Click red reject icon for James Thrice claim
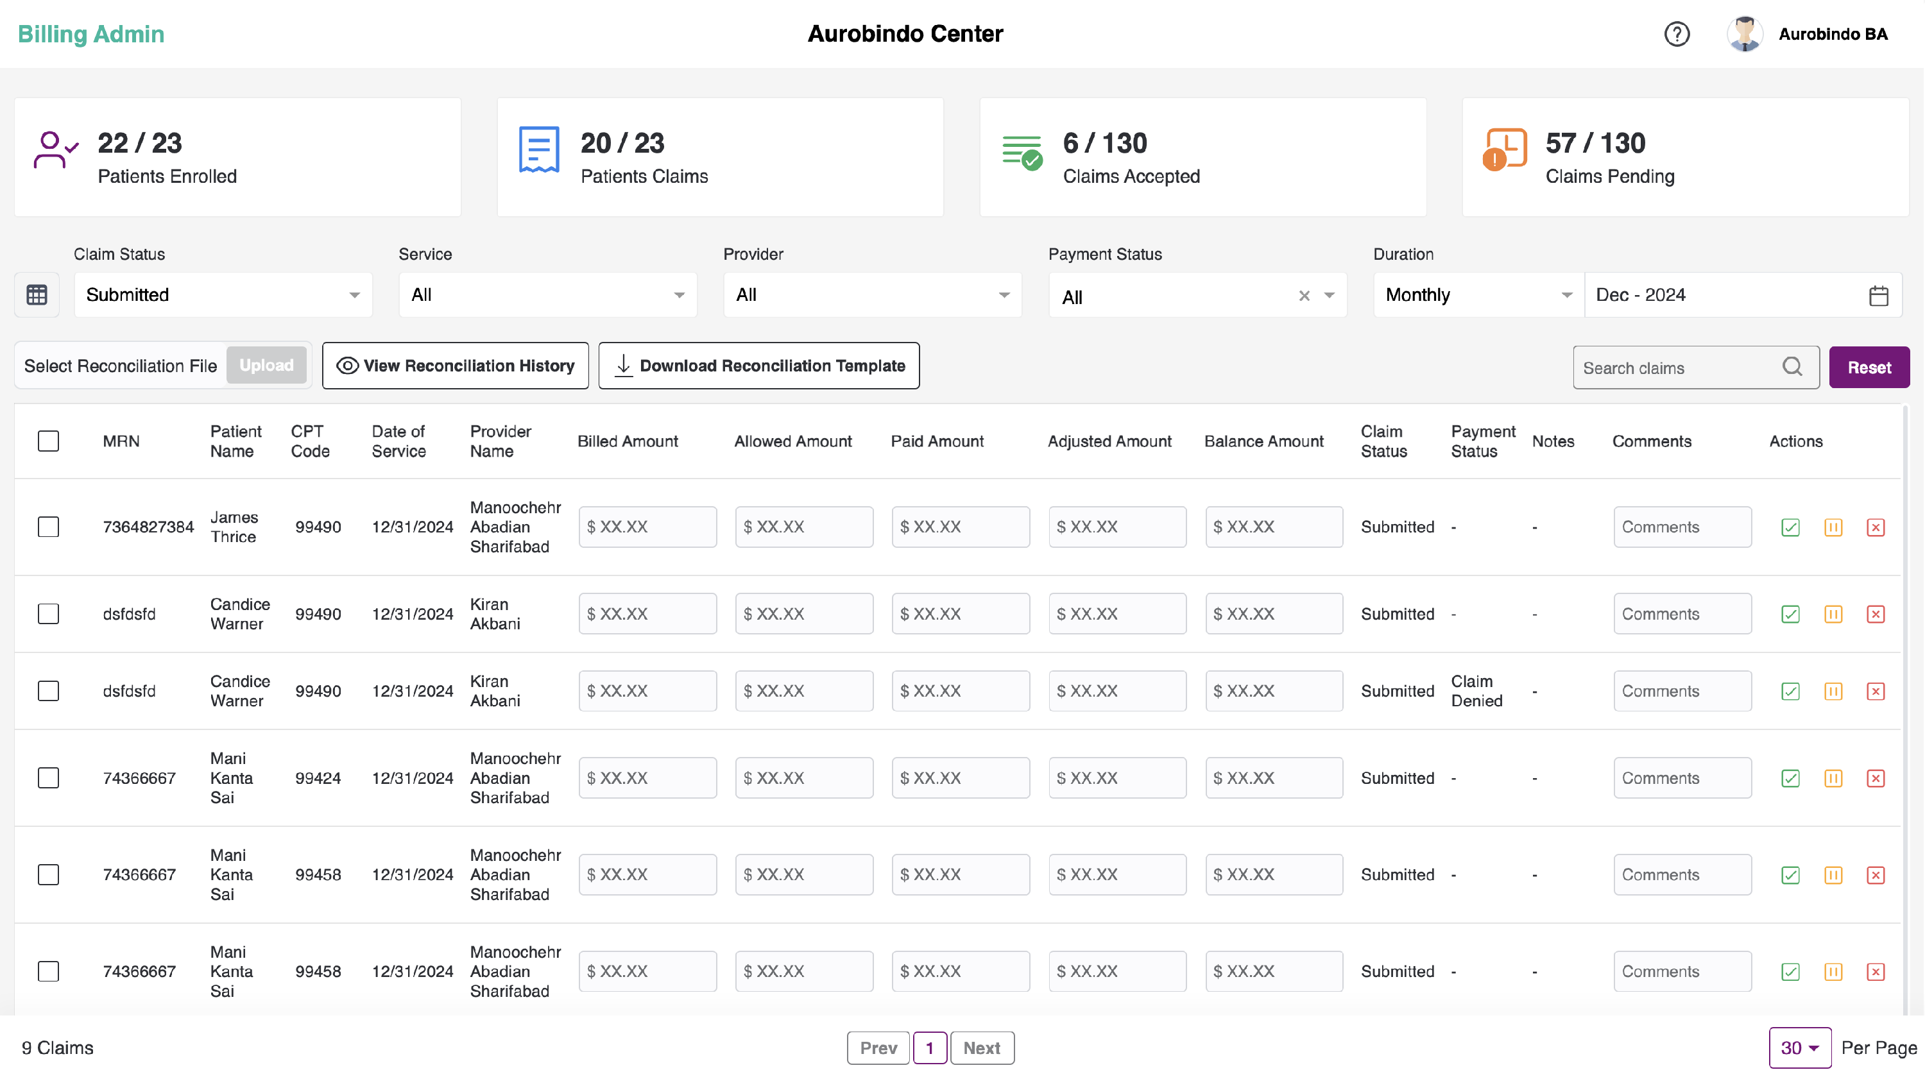Screen dimensions: 1925x1079 [x=1875, y=527]
